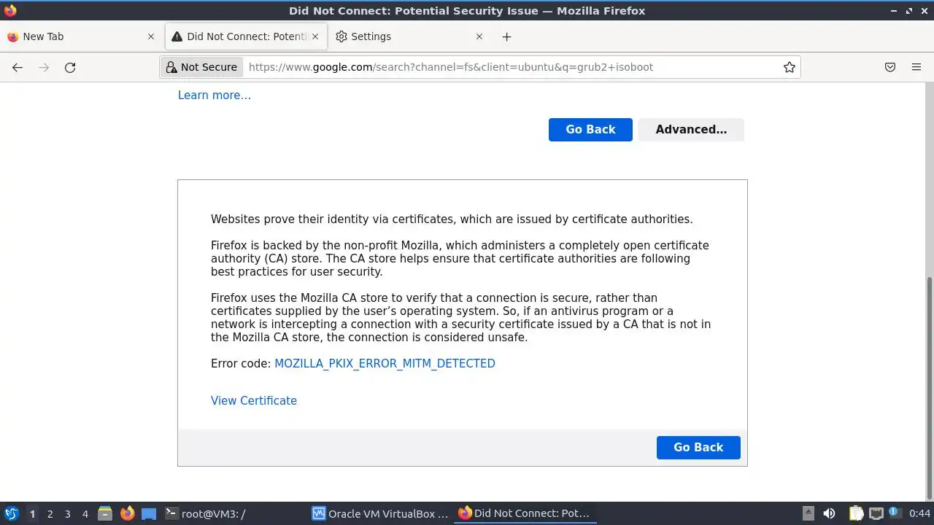
Task: Open the Firefox hamburger application menu
Action: coord(916,67)
